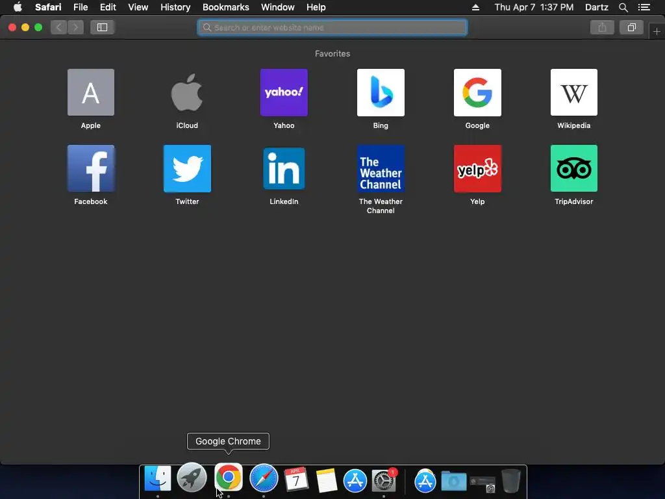Add a new tab with plus button
This screenshot has width=665, height=499.
click(x=657, y=32)
